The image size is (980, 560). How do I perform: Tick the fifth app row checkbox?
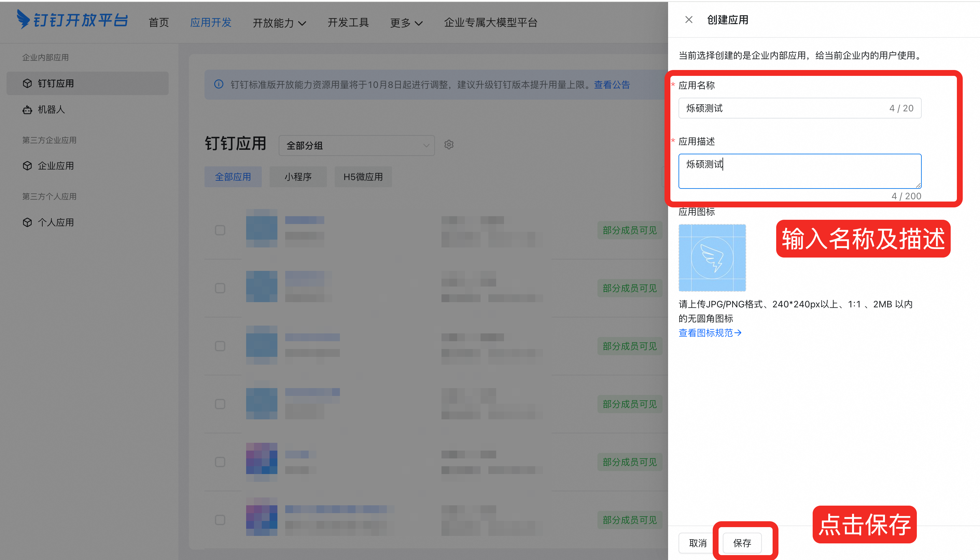tap(220, 462)
